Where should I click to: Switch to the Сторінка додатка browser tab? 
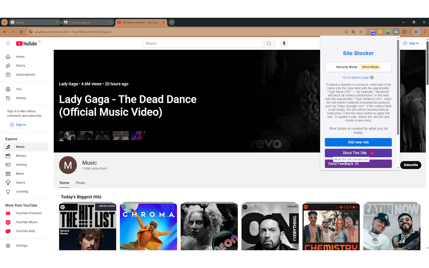click(x=88, y=22)
